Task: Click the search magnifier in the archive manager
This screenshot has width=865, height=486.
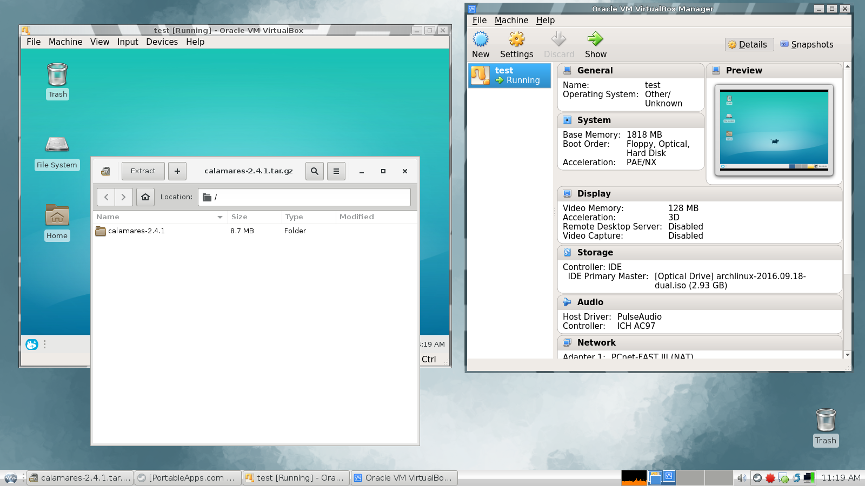Action: click(x=315, y=171)
